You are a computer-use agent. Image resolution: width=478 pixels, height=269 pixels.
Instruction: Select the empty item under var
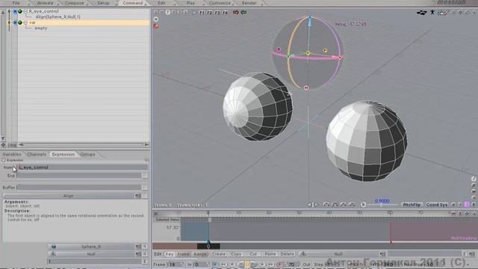click(41, 28)
